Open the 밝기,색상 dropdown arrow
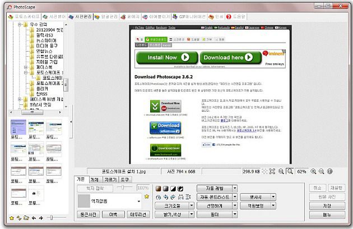Image resolution: width=353 pixels, height=229 pixels. click(x=192, y=214)
